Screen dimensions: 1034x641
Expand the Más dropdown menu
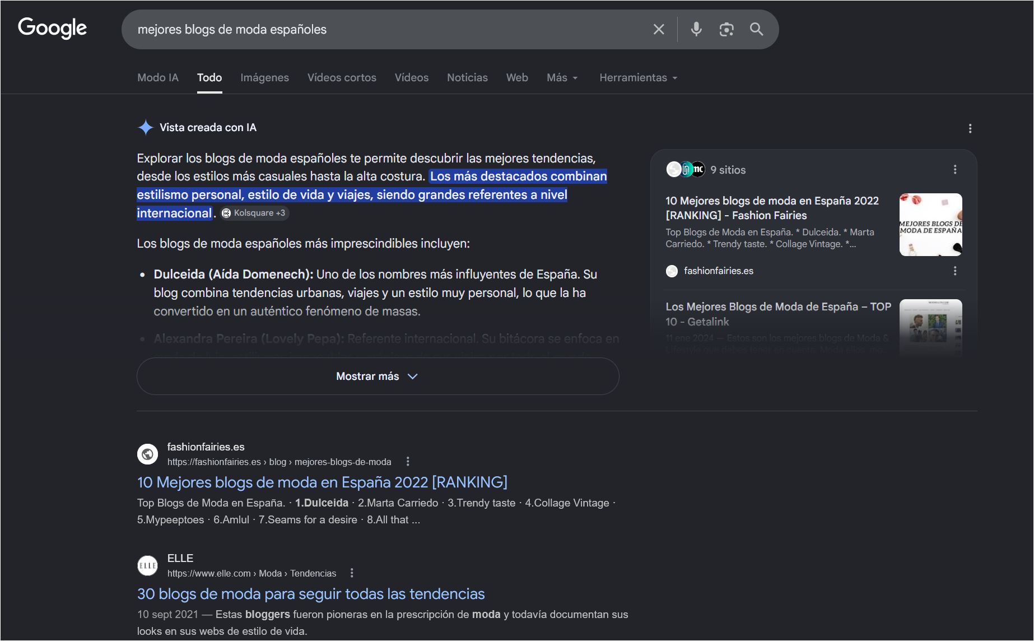pyautogui.click(x=562, y=77)
